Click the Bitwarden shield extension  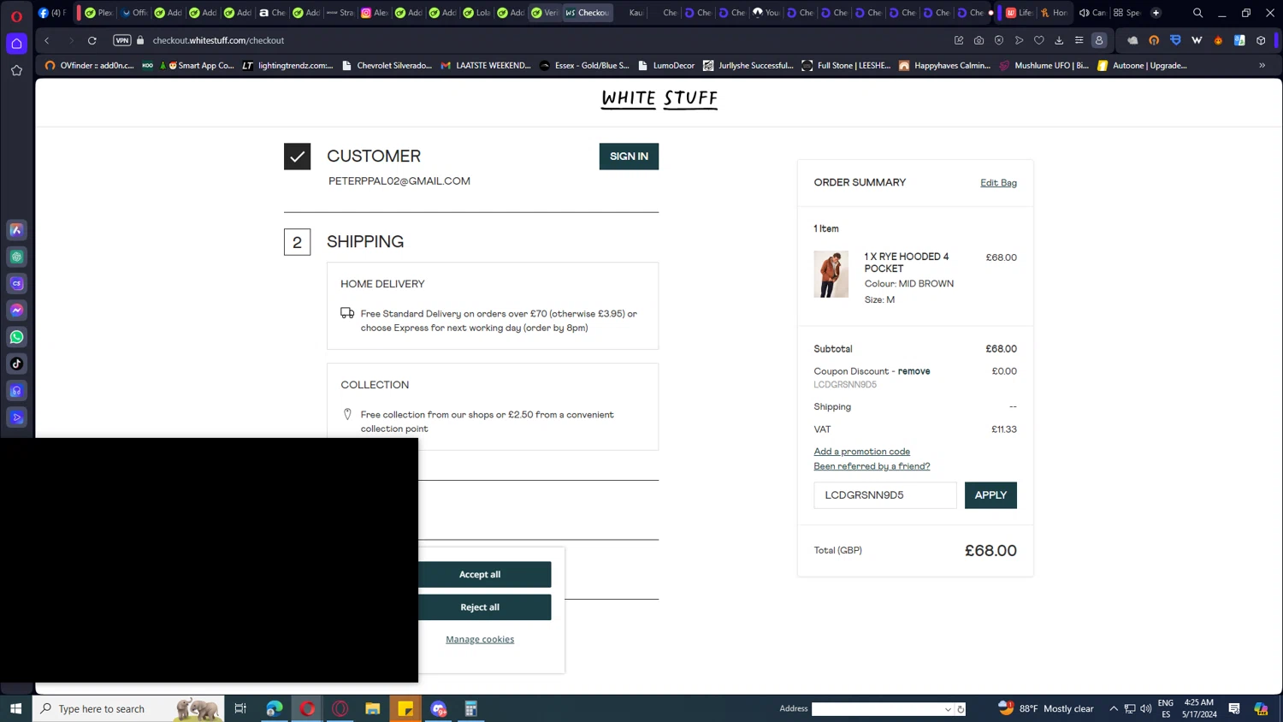click(x=1175, y=40)
